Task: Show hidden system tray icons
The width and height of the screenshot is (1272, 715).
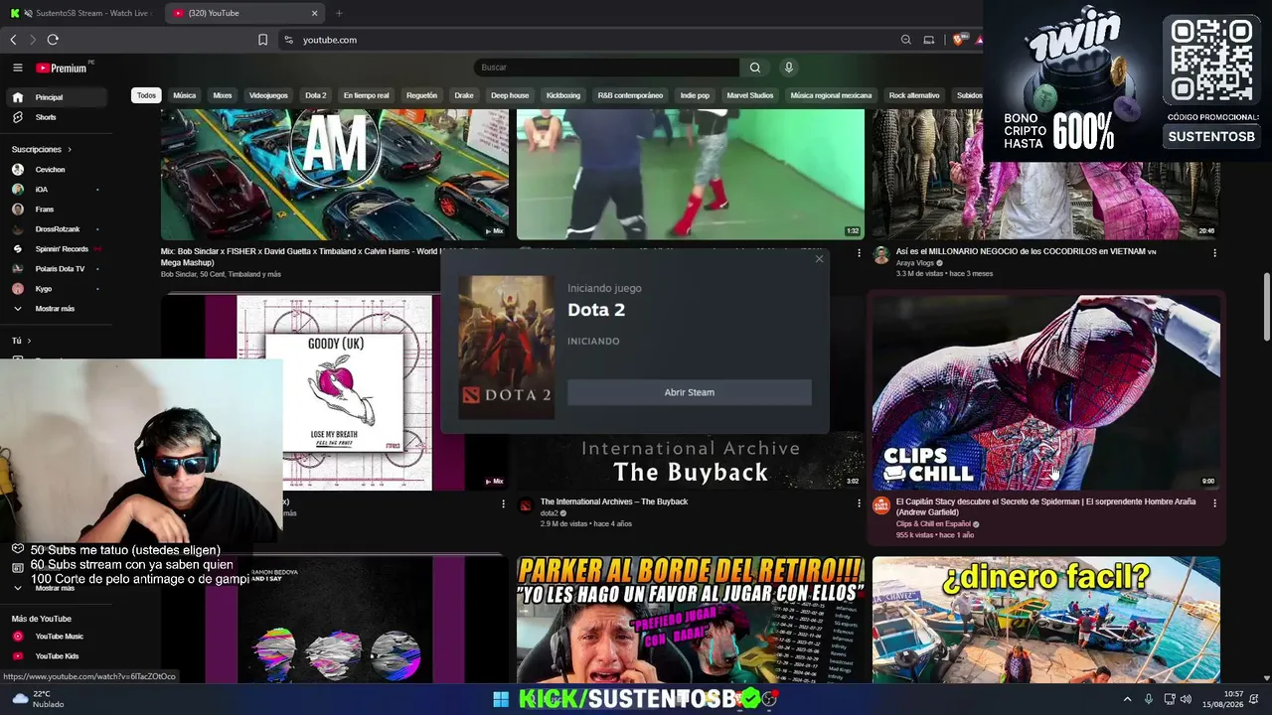Action: click(x=1127, y=699)
